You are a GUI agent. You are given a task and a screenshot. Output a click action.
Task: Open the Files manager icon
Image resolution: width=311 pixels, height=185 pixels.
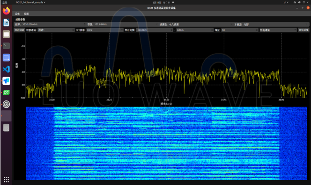(x=7, y=34)
